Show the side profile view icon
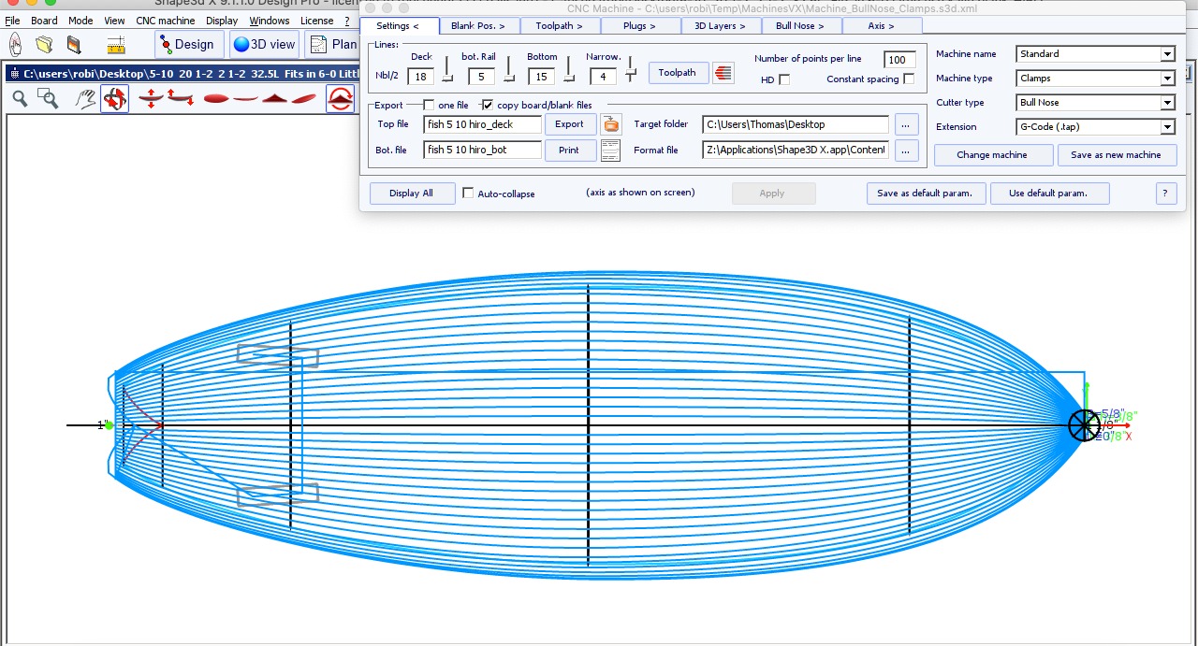 (x=245, y=98)
